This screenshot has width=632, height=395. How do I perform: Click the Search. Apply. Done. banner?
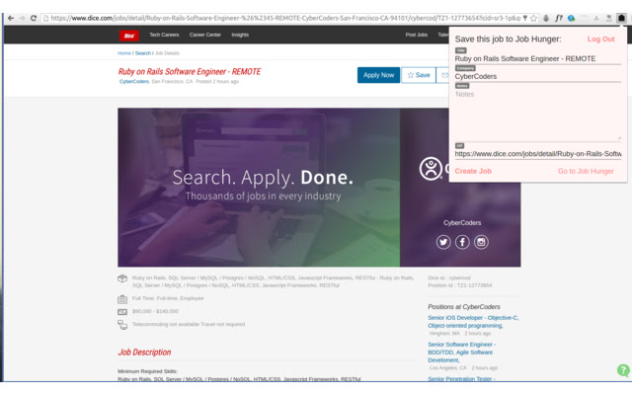click(259, 187)
